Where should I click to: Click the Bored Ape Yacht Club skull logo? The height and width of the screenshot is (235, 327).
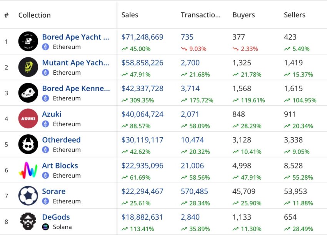(x=28, y=41)
